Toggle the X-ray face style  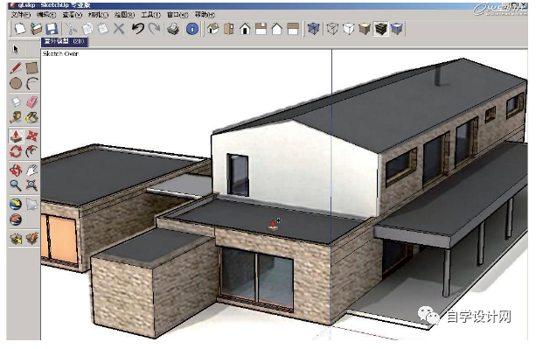[313, 29]
